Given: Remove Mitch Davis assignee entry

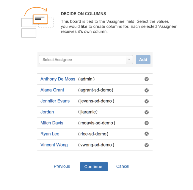Looking at the screenshot, I should [x=147, y=123].
